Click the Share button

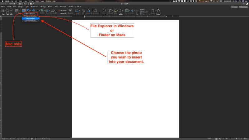235,7
